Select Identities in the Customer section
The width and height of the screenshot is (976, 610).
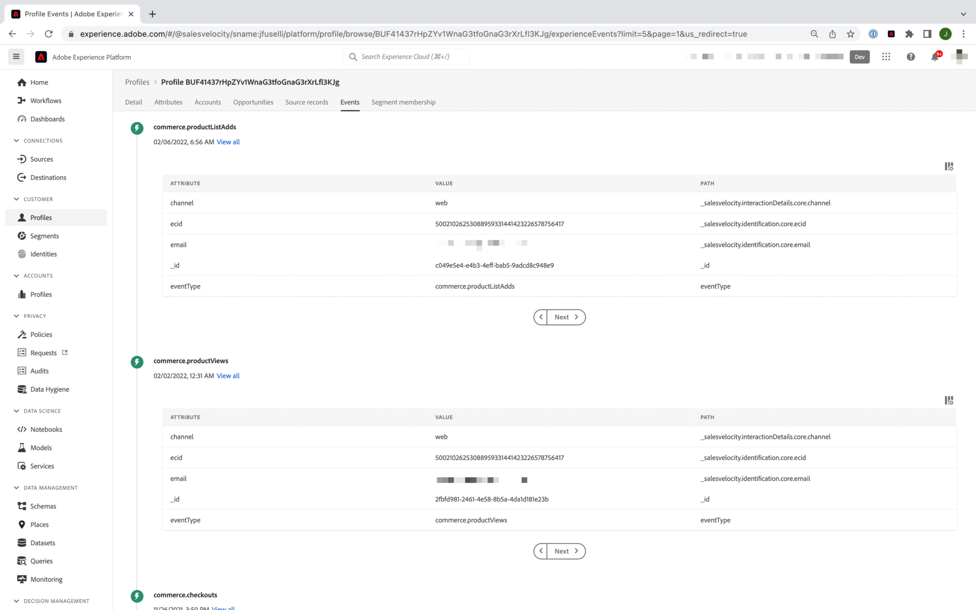click(x=43, y=254)
